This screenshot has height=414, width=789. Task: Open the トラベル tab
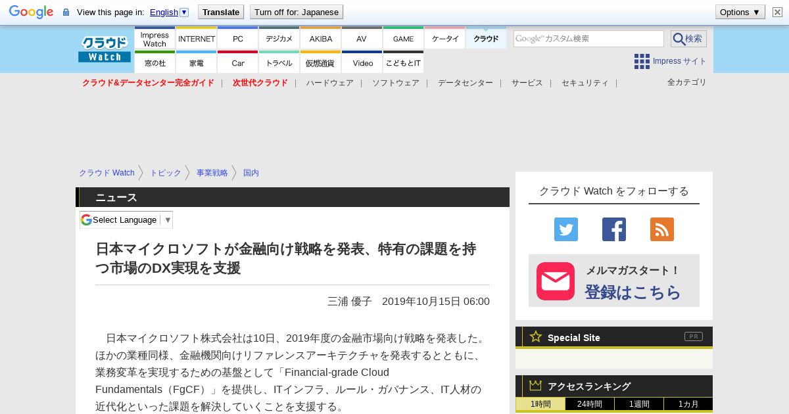point(279,62)
